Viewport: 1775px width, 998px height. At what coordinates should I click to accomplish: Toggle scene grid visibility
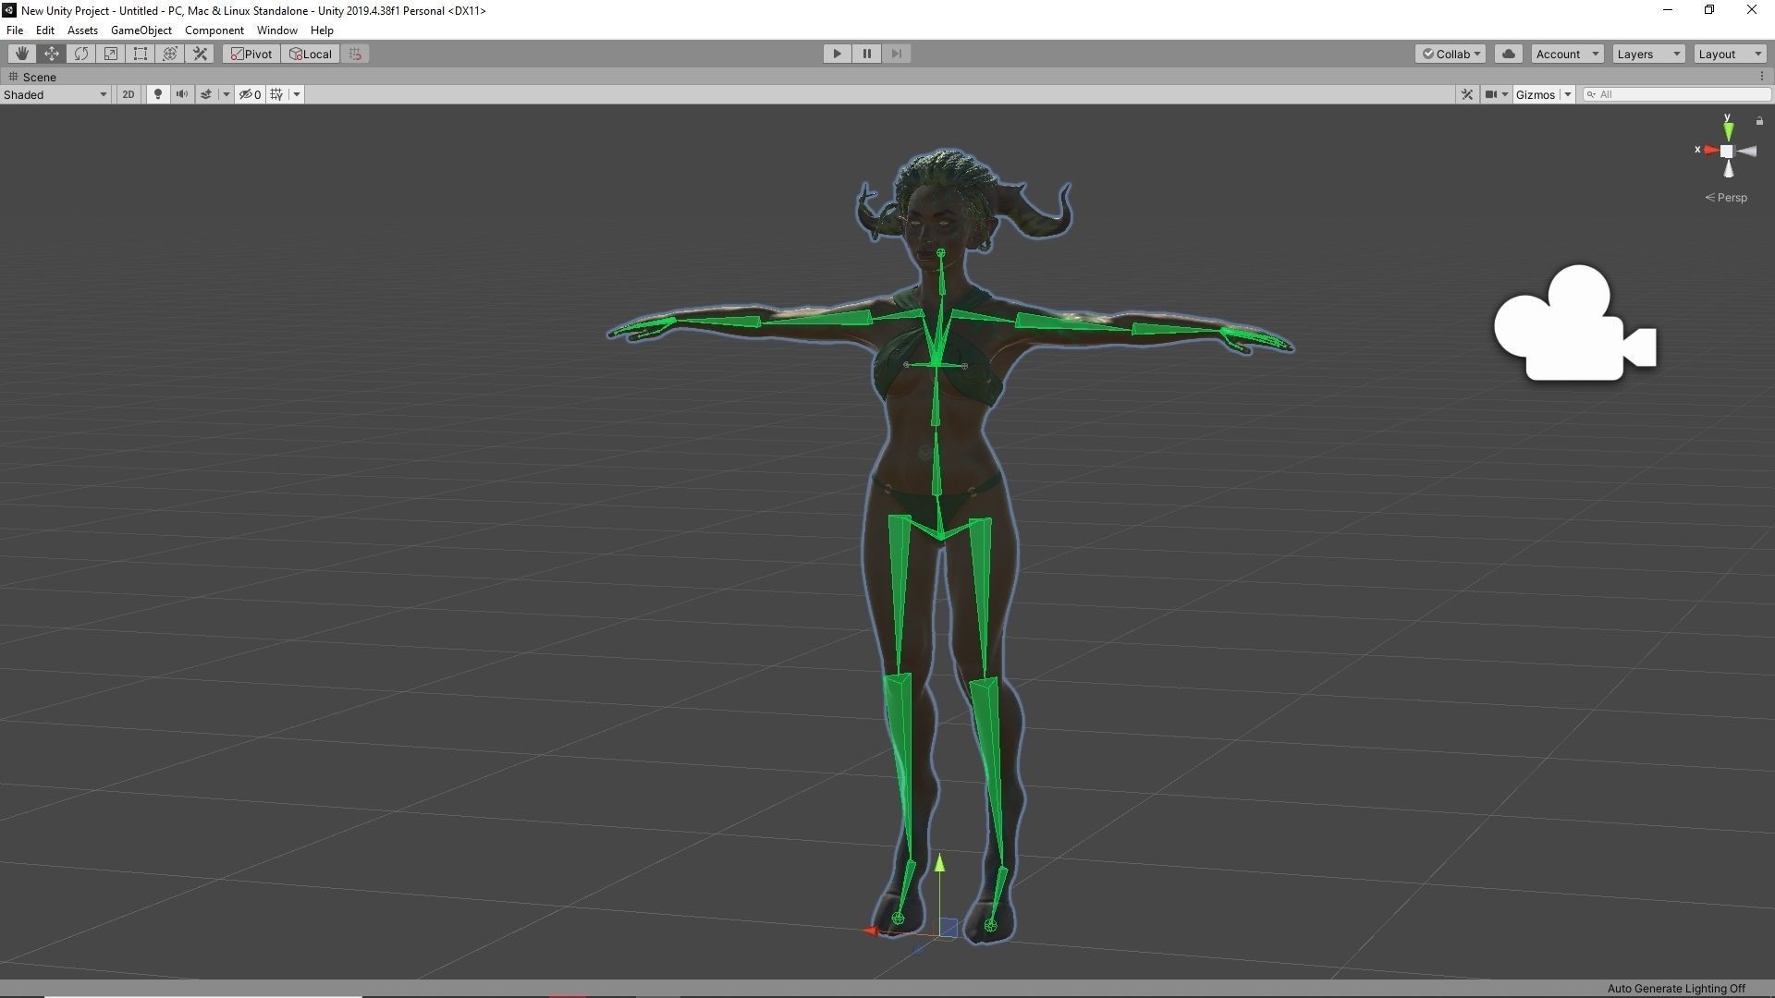point(276,94)
